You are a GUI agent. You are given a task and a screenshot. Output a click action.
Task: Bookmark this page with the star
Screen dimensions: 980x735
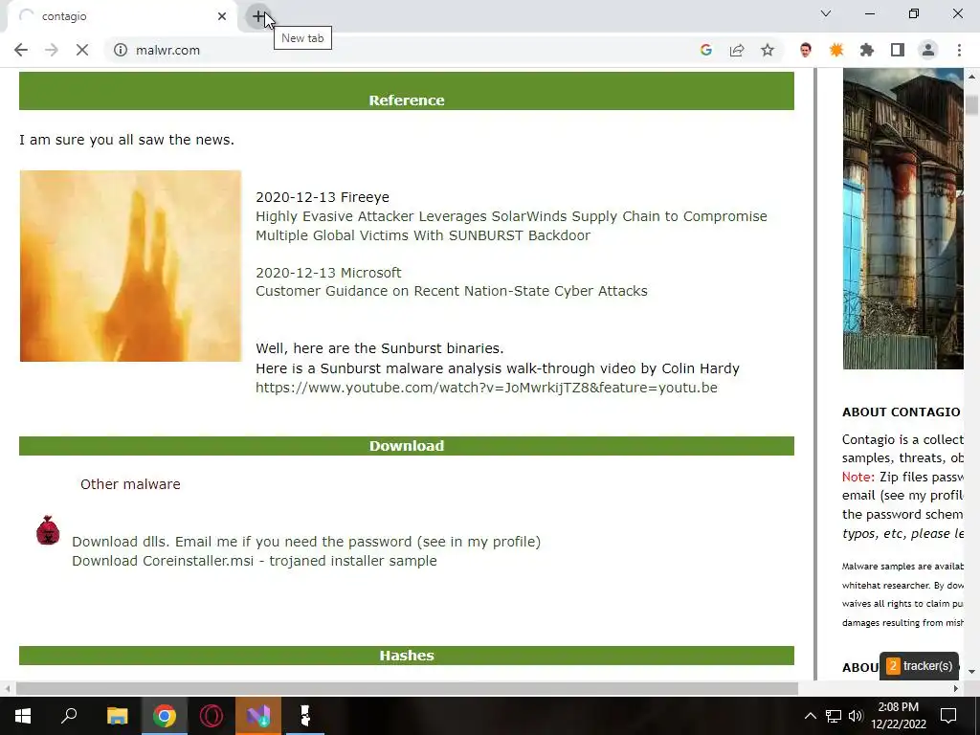[768, 50]
